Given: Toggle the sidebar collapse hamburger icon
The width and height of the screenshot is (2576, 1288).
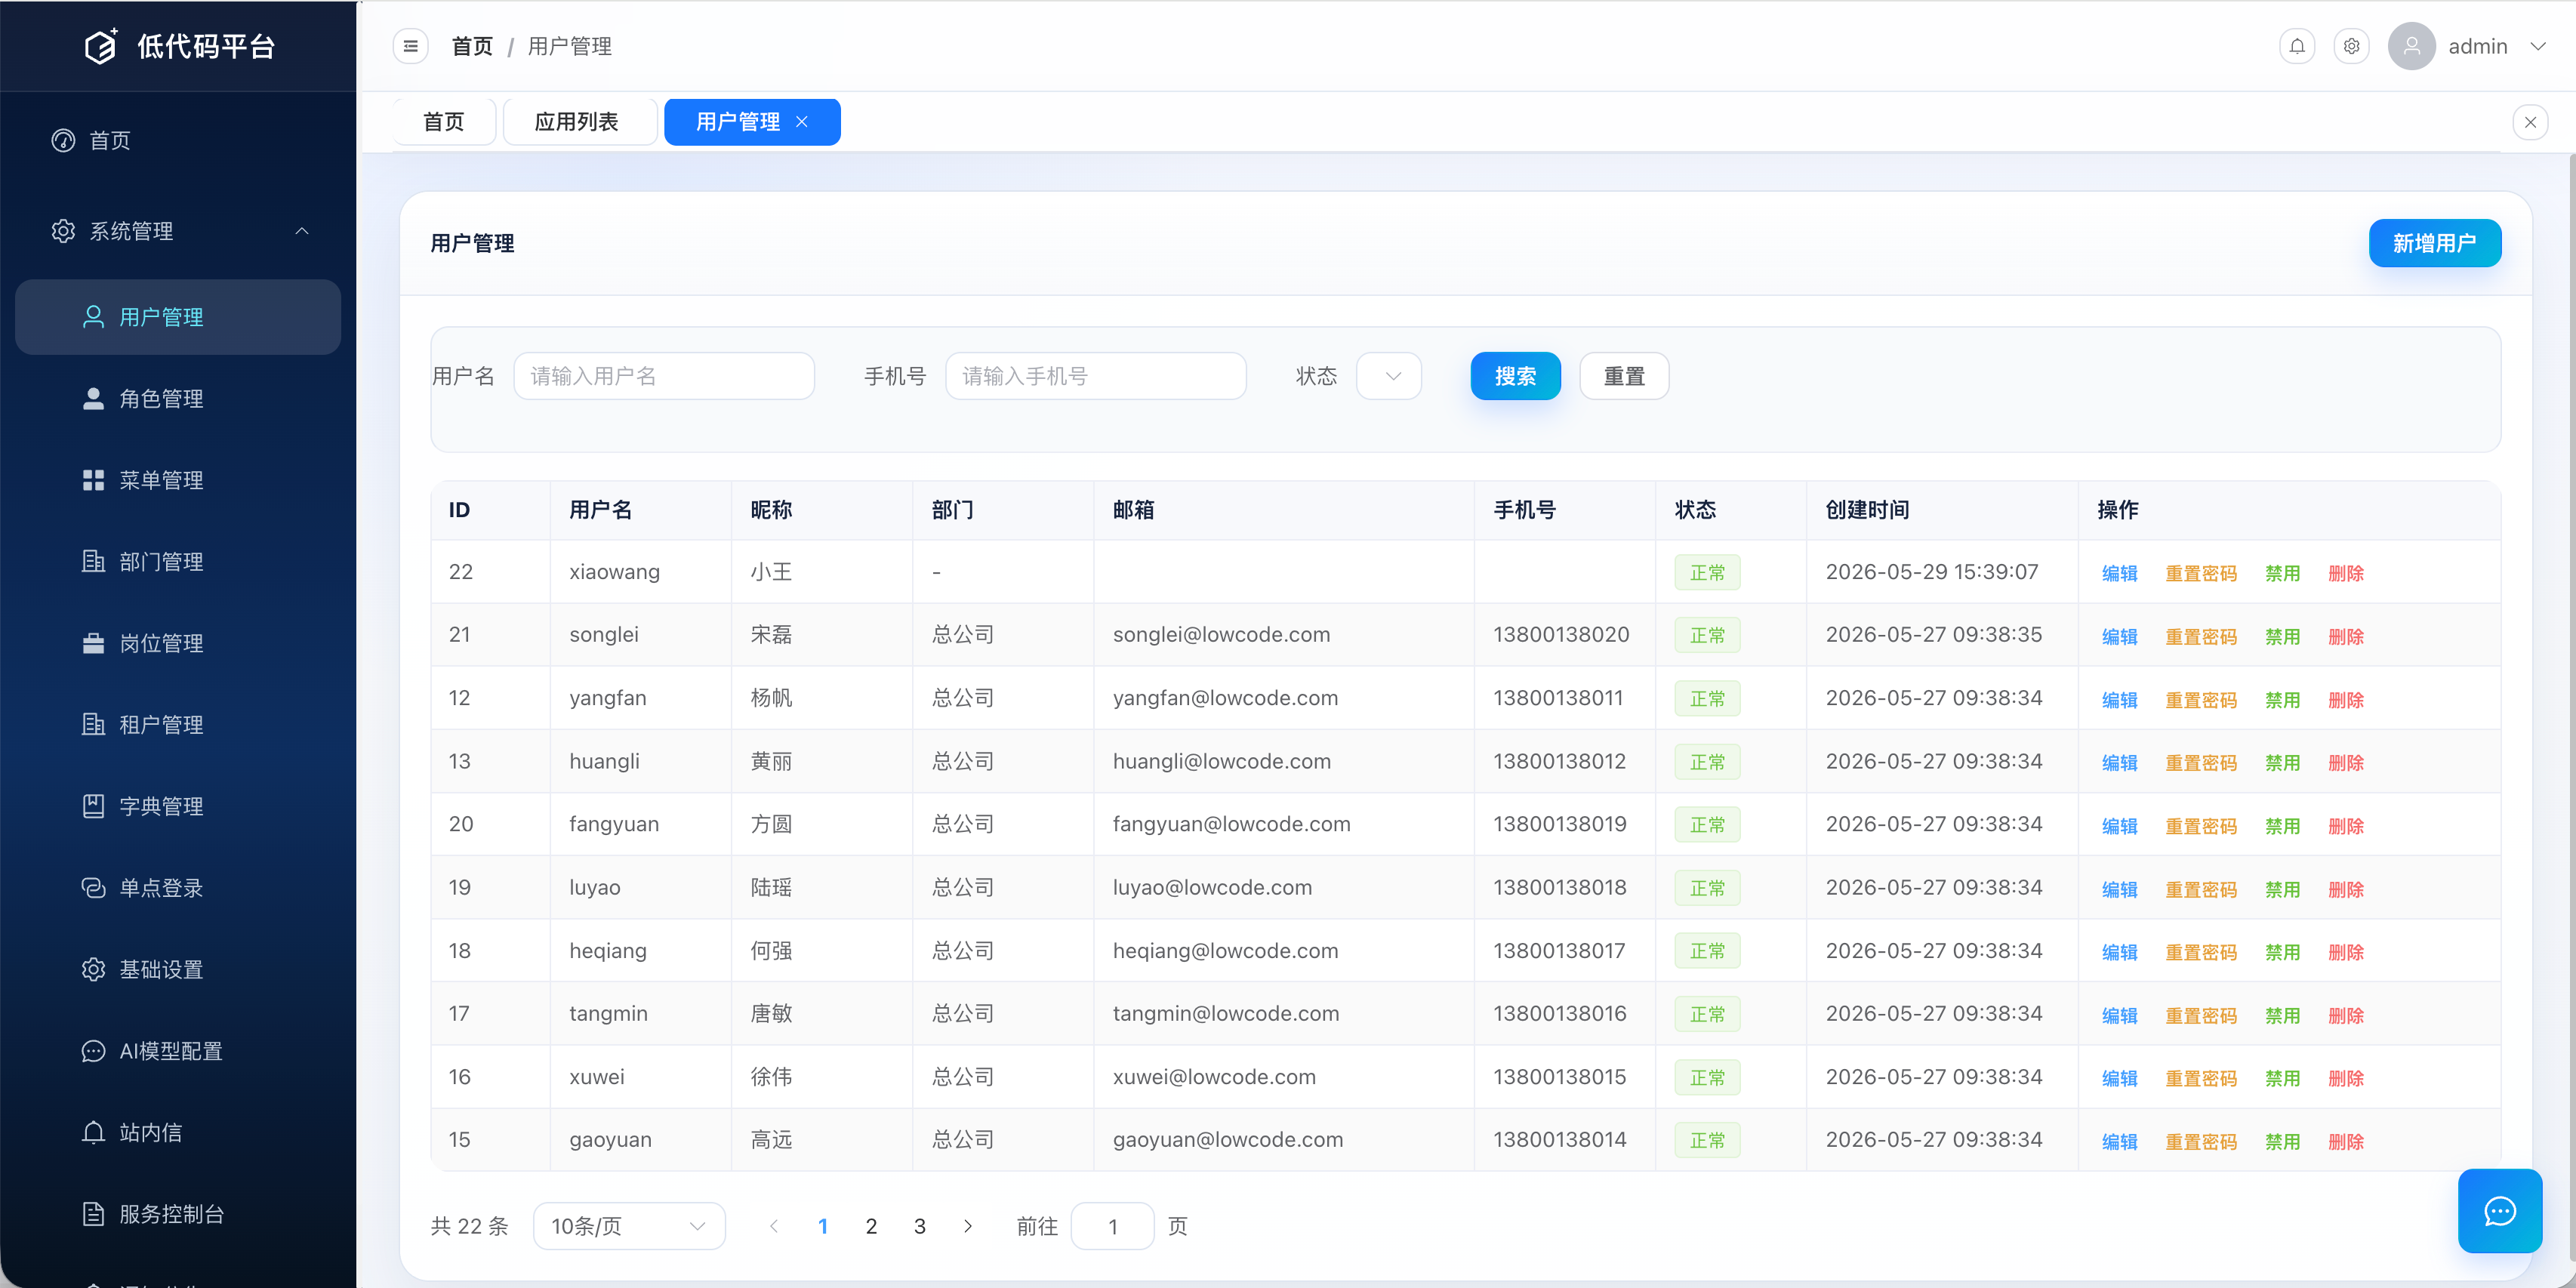Looking at the screenshot, I should pos(410,46).
